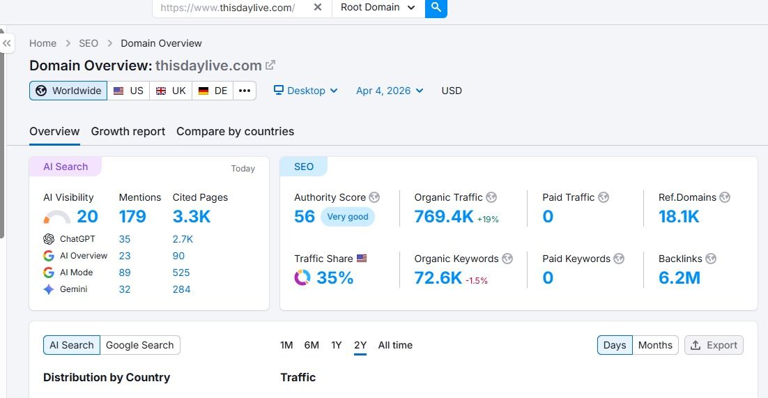Set chart granularity to Months

point(655,345)
